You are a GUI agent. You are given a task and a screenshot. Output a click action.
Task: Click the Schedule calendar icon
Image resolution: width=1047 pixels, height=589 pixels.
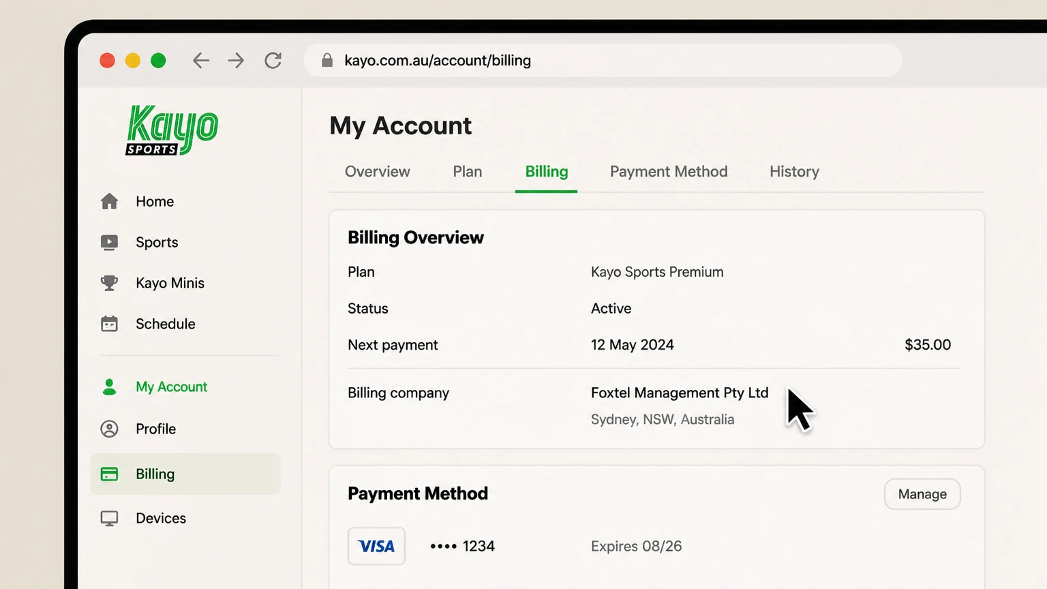pyautogui.click(x=109, y=324)
